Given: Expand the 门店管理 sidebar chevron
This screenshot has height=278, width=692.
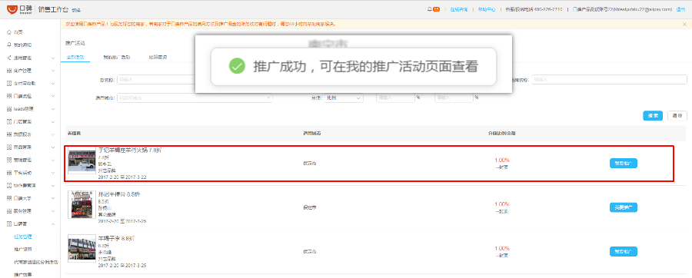Looking at the screenshot, I should tap(53, 121).
